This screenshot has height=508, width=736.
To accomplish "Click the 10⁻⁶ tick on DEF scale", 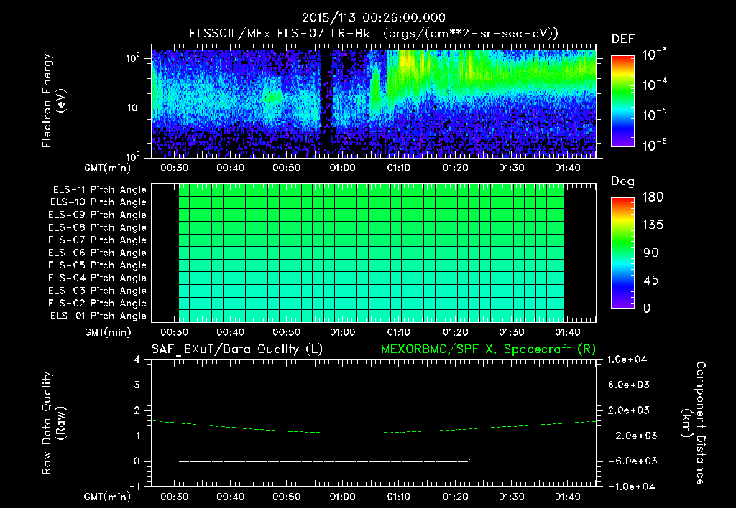I will [654, 145].
